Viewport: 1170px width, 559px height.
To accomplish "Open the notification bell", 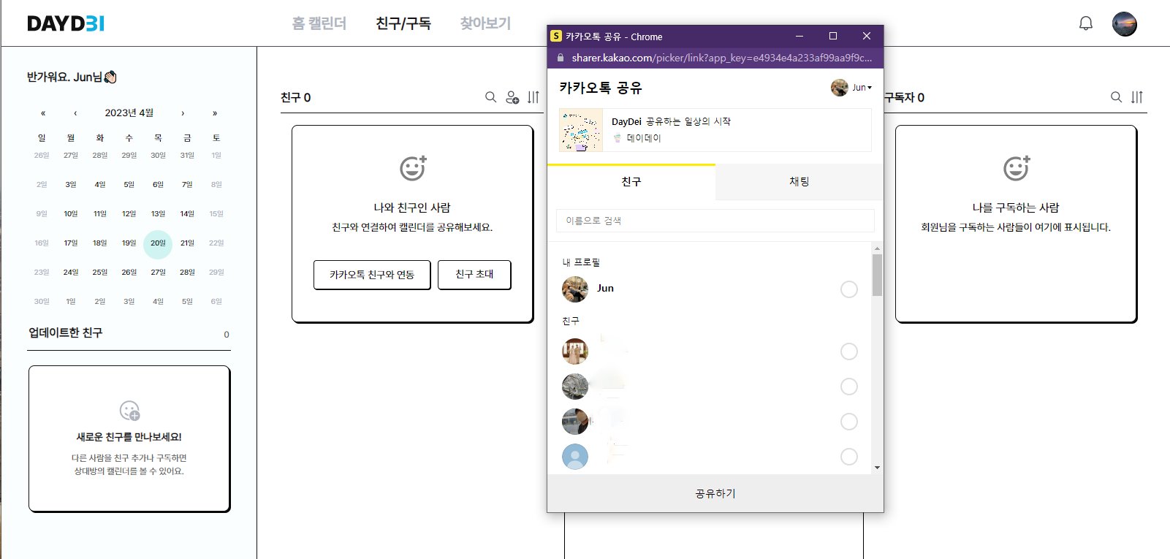I will (x=1086, y=23).
